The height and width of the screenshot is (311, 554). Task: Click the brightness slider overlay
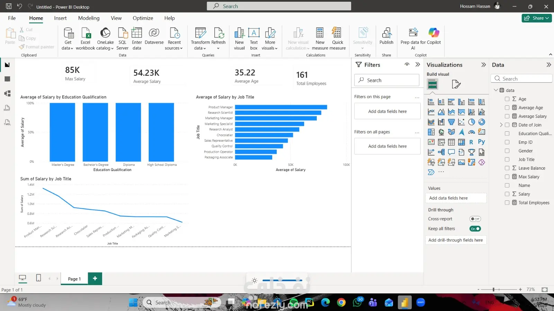point(282,280)
